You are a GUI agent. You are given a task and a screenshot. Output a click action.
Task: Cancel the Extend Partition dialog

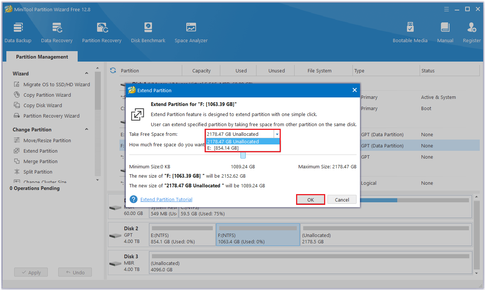pos(342,200)
